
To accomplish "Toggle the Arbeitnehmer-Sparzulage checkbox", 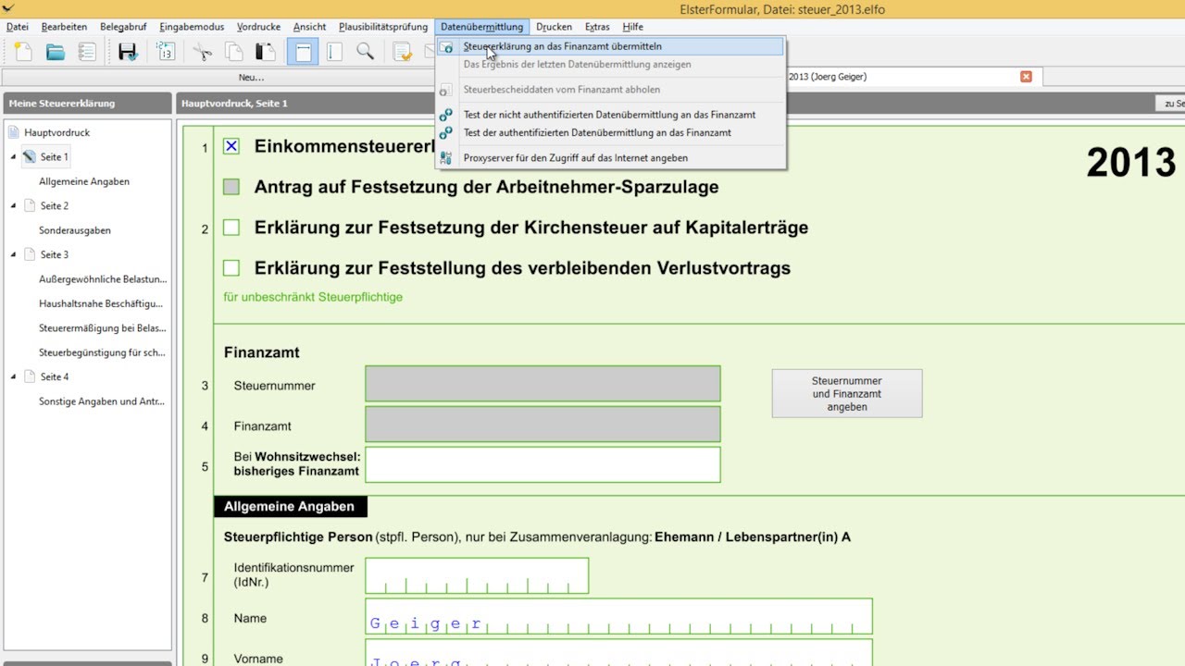I will 231,187.
